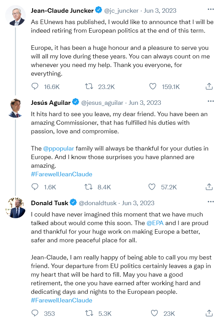Reply to Donald Tusk's tweet

(35, 313)
